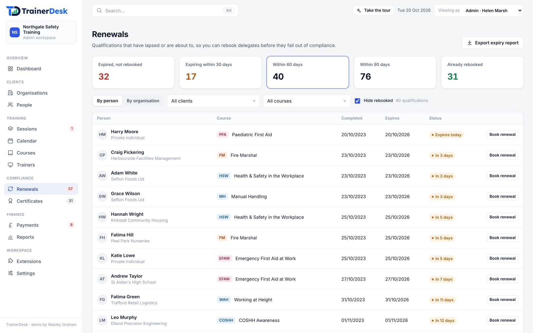
Task: Switch to By organisation view
Action: 143,101
